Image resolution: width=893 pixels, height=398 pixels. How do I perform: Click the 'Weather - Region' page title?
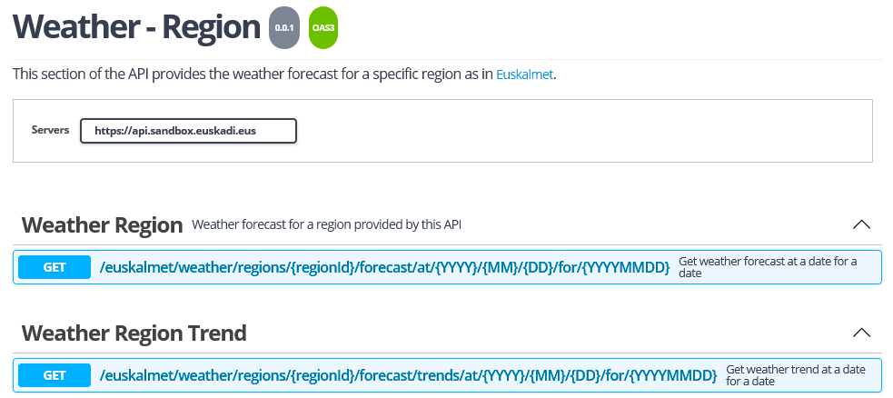coord(136,27)
